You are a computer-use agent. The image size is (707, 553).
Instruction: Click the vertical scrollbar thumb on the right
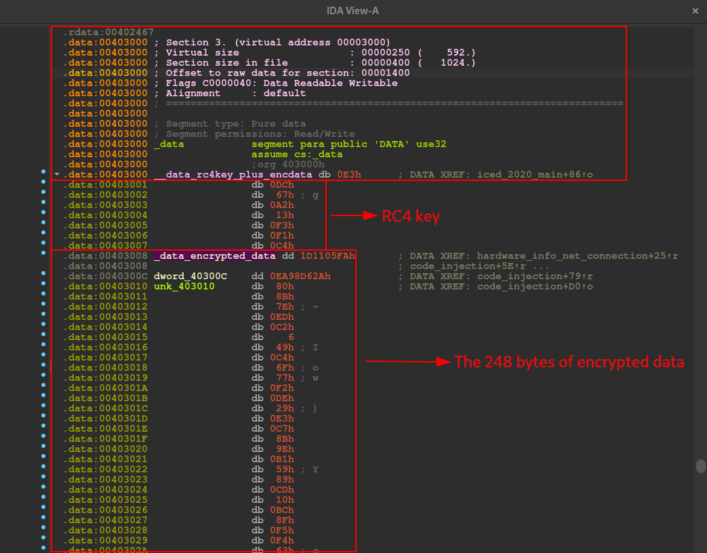(700, 466)
